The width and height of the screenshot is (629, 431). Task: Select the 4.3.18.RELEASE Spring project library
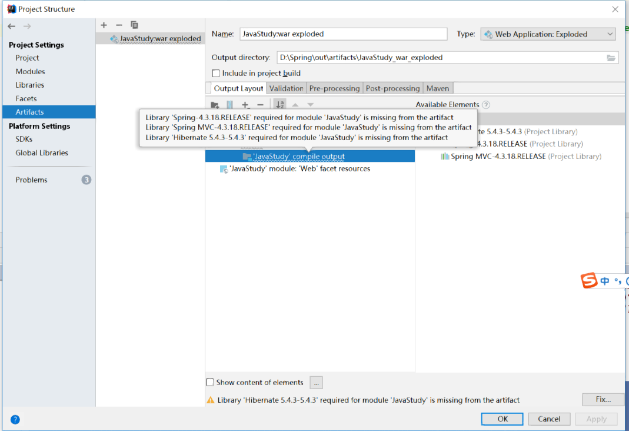click(530, 144)
